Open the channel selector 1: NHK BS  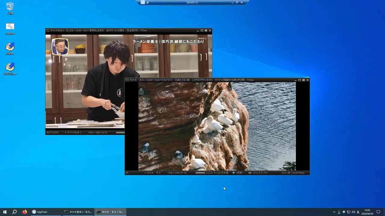[x=152, y=173]
